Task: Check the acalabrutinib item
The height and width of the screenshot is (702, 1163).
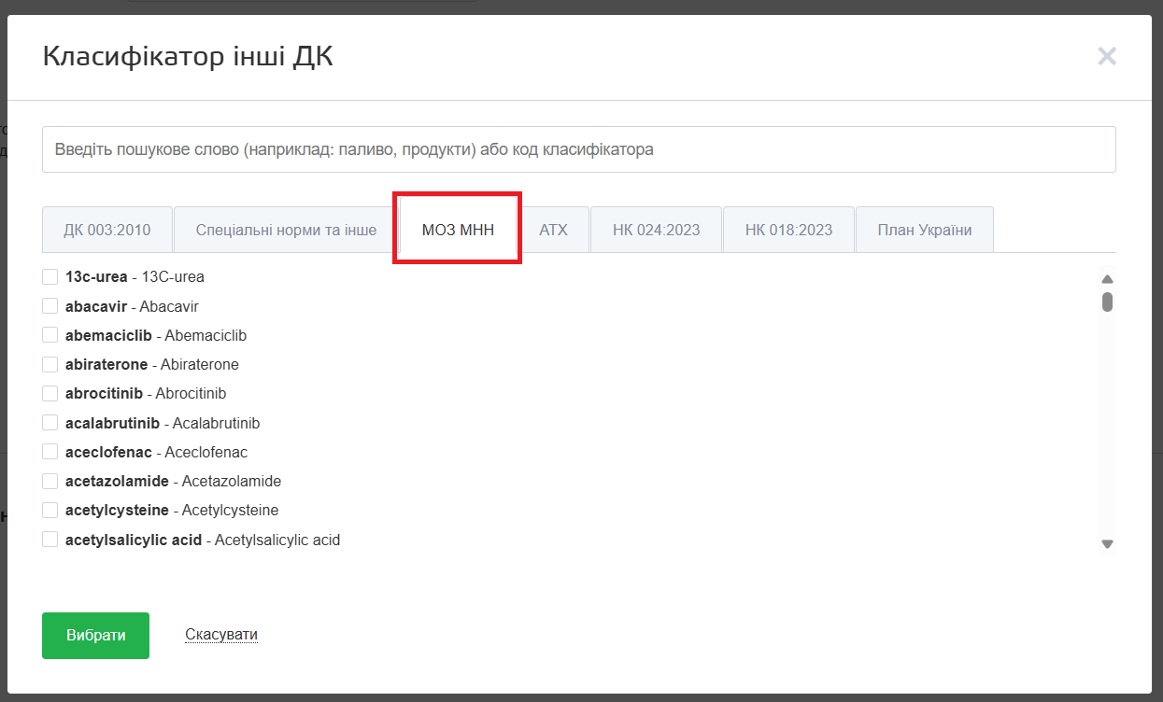Action: pos(50,423)
